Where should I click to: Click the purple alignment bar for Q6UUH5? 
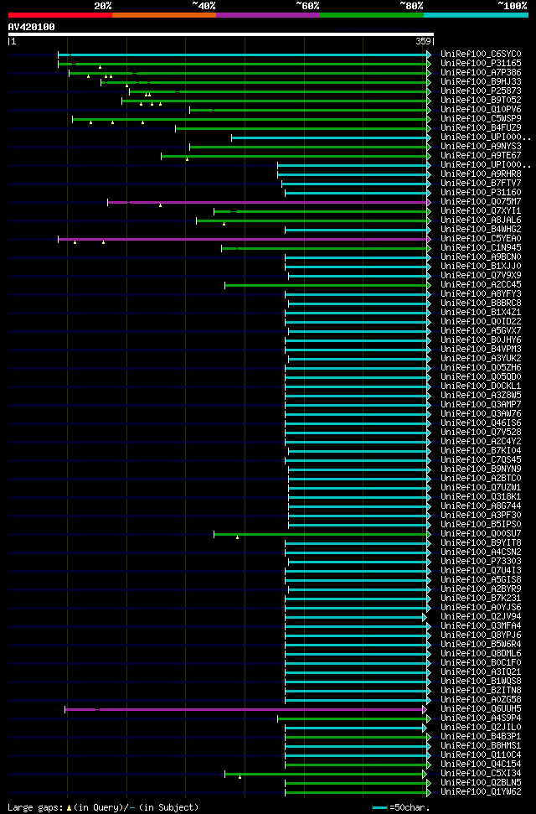244,709
